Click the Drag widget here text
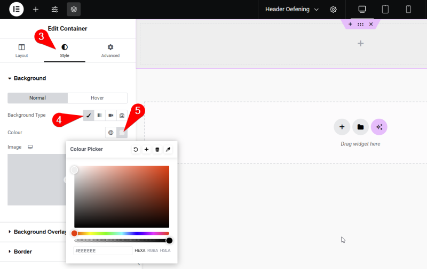 (361, 144)
